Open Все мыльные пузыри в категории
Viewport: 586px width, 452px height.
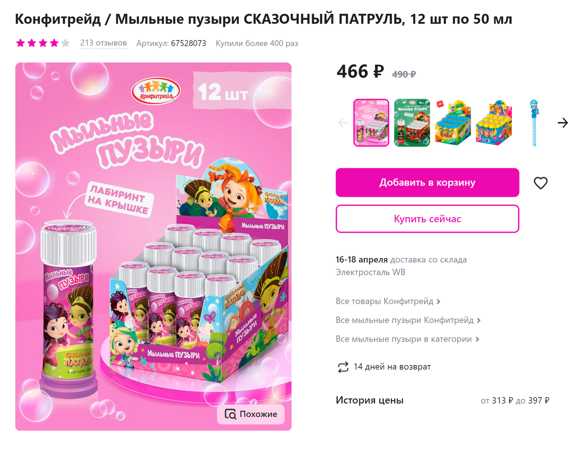(407, 339)
